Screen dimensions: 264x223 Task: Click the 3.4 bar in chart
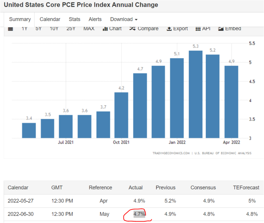tap(29, 130)
